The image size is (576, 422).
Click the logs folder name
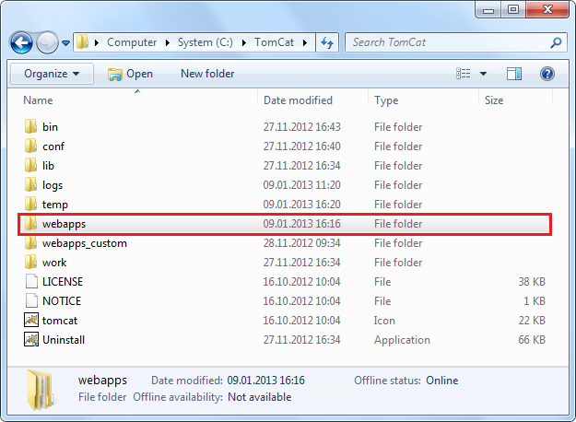[53, 185]
